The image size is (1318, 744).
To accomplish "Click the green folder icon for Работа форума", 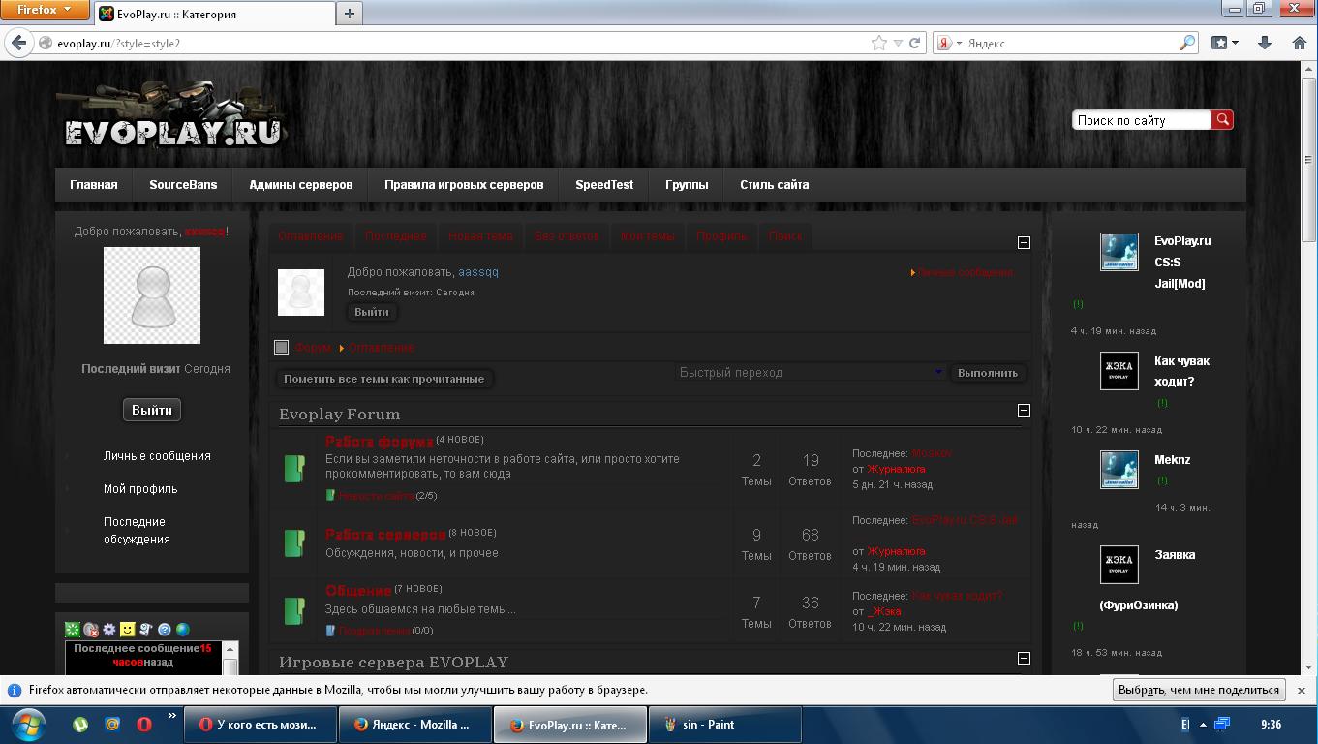I will [294, 469].
